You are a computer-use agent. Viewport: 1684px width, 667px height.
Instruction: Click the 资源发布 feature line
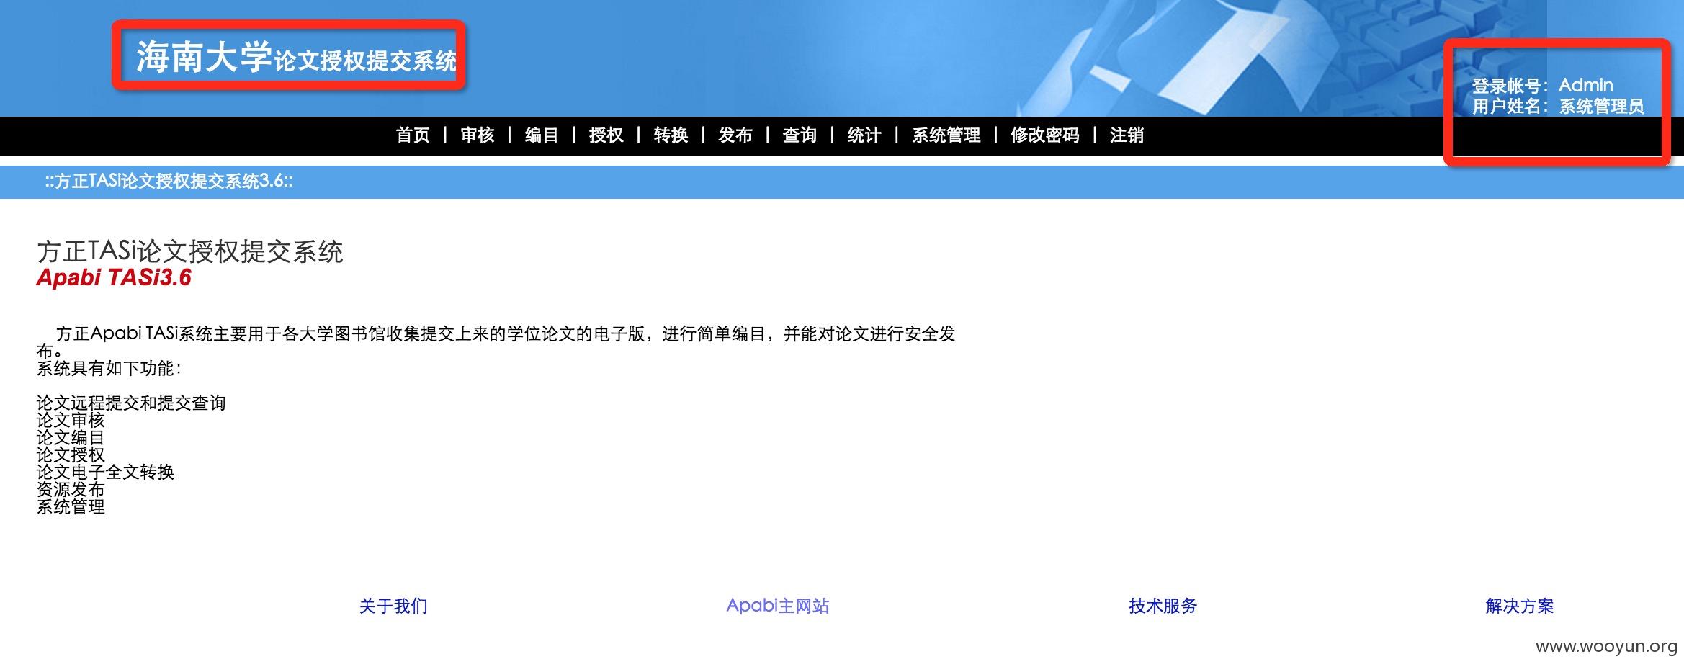pyautogui.click(x=71, y=490)
